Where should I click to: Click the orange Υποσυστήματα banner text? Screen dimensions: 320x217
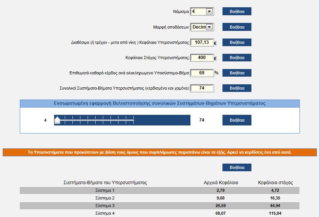tap(160, 153)
